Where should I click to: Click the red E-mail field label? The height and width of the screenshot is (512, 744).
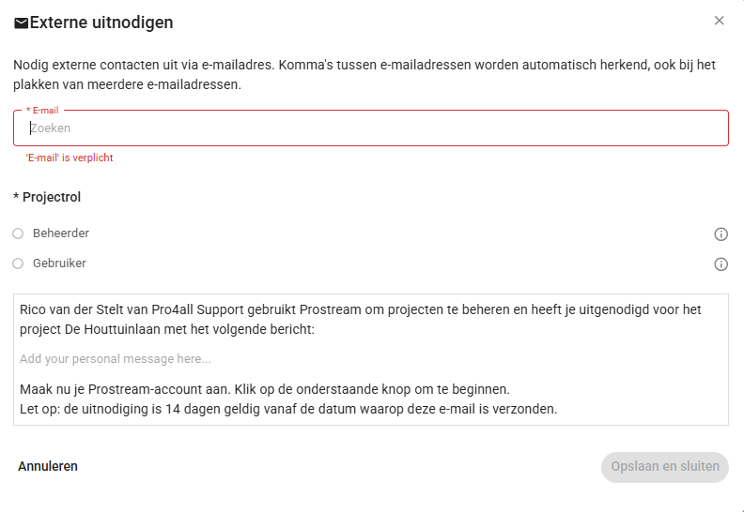coord(42,111)
